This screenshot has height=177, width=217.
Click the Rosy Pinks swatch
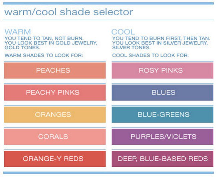(x=162, y=71)
